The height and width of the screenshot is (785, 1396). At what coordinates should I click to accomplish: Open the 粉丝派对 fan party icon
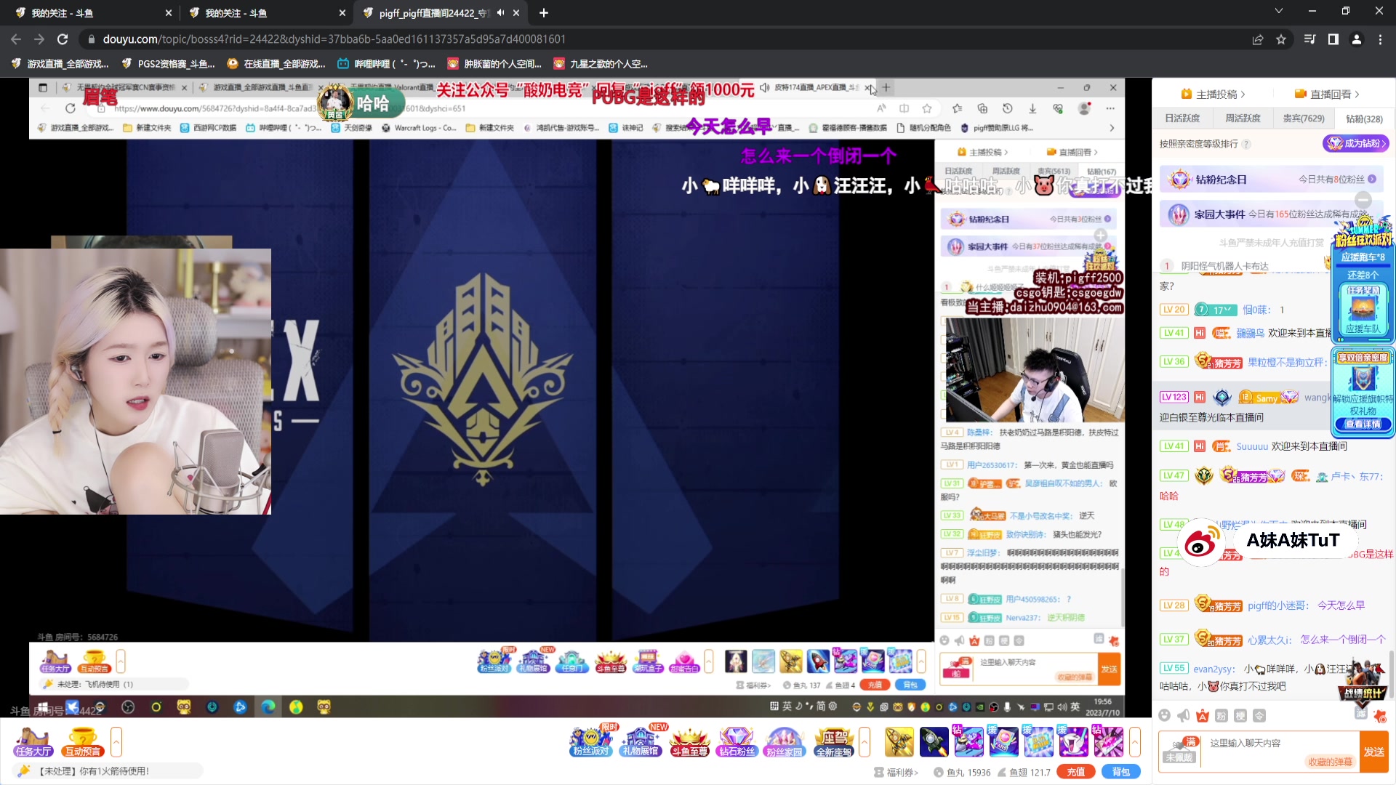pyautogui.click(x=591, y=742)
